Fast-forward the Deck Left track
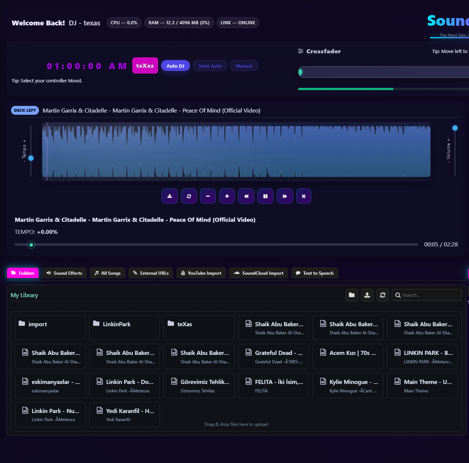The height and width of the screenshot is (463, 469). click(x=285, y=196)
